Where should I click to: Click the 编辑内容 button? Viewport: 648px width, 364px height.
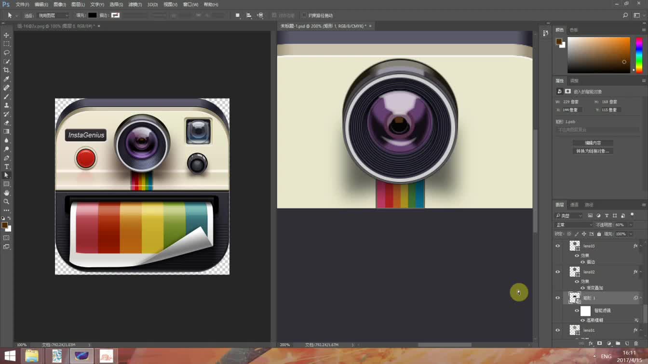(x=593, y=143)
